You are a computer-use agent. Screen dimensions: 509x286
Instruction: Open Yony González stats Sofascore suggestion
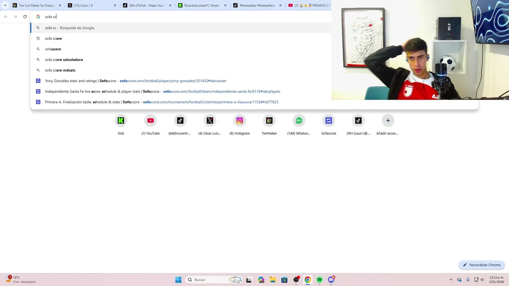(181, 81)
